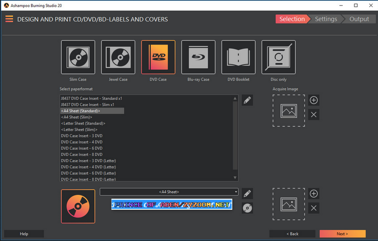
Task: Select DVD Case Insert - 3 DVD (Letter)
Action: click(88, 161)
